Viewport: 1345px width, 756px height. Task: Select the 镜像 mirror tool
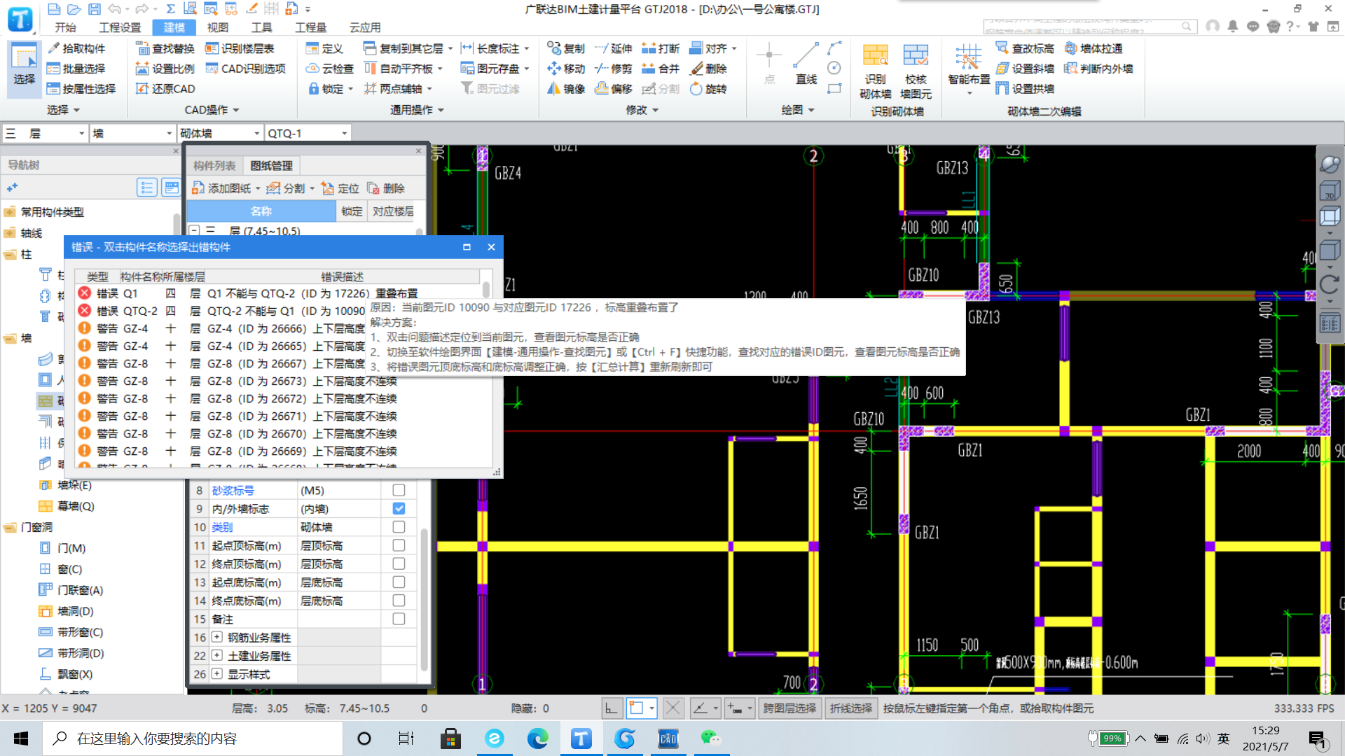(566, 89)
